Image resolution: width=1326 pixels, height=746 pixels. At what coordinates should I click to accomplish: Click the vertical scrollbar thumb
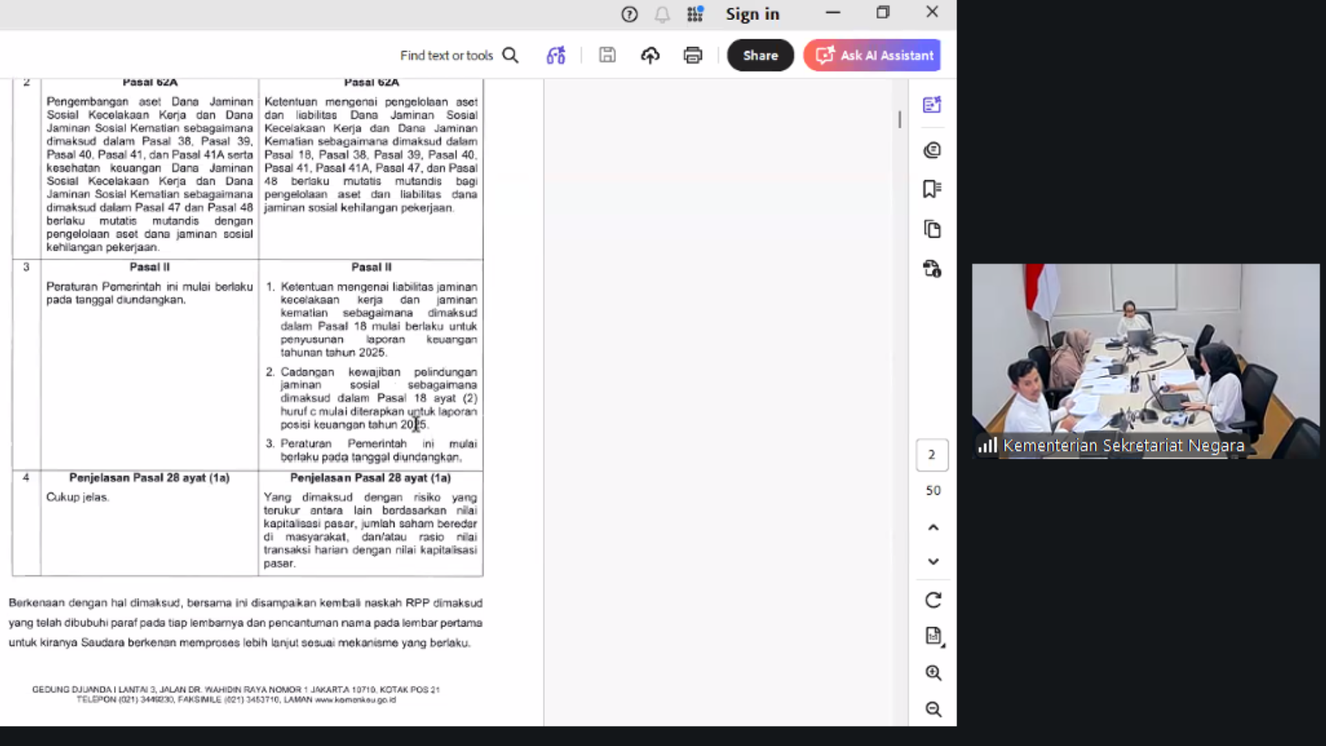[x=900, y=119]
